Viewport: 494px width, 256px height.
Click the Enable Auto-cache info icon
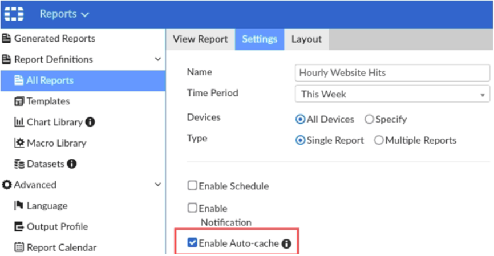pos(286,244)
